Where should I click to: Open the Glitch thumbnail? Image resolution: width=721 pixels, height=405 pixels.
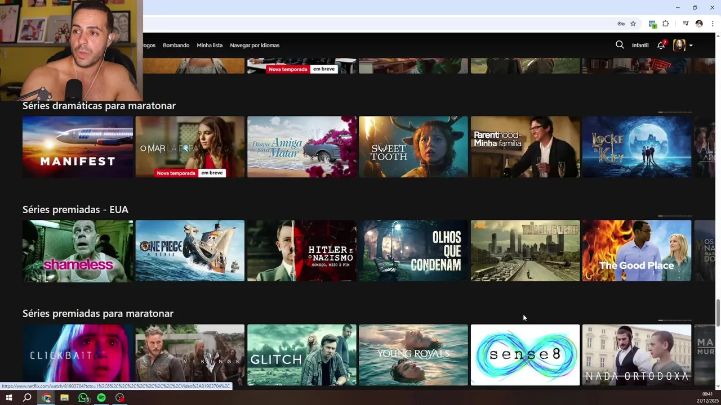tap(302, 355)
